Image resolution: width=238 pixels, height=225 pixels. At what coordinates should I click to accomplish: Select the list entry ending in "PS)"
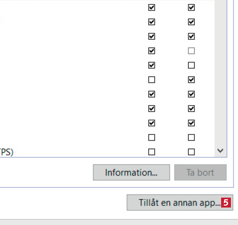[x=7, y=152]
